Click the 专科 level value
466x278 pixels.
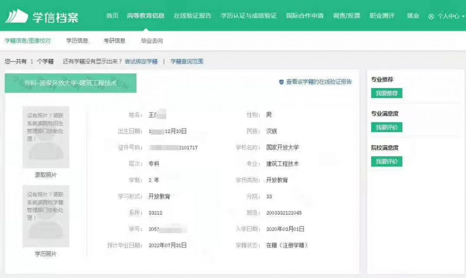[x=154, y=164]
